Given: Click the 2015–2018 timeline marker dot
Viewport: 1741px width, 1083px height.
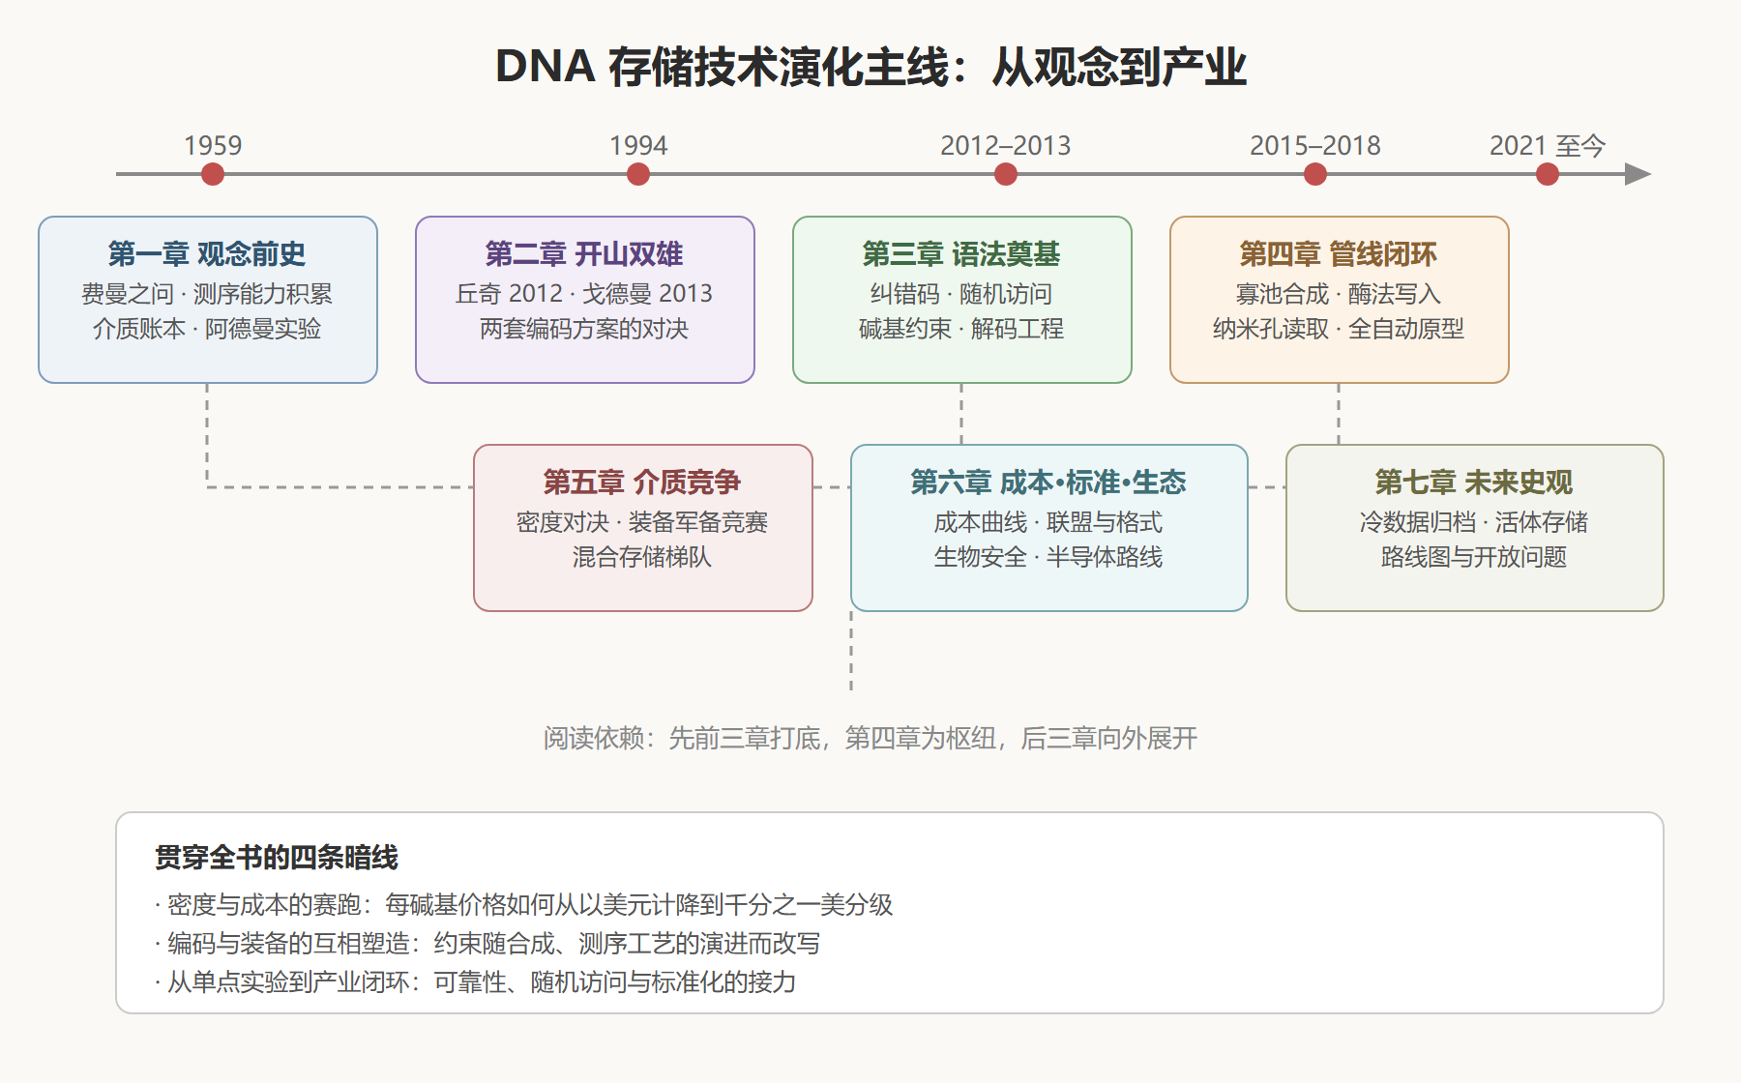Looking at the screenshot, I should (x=1315, y=174).
